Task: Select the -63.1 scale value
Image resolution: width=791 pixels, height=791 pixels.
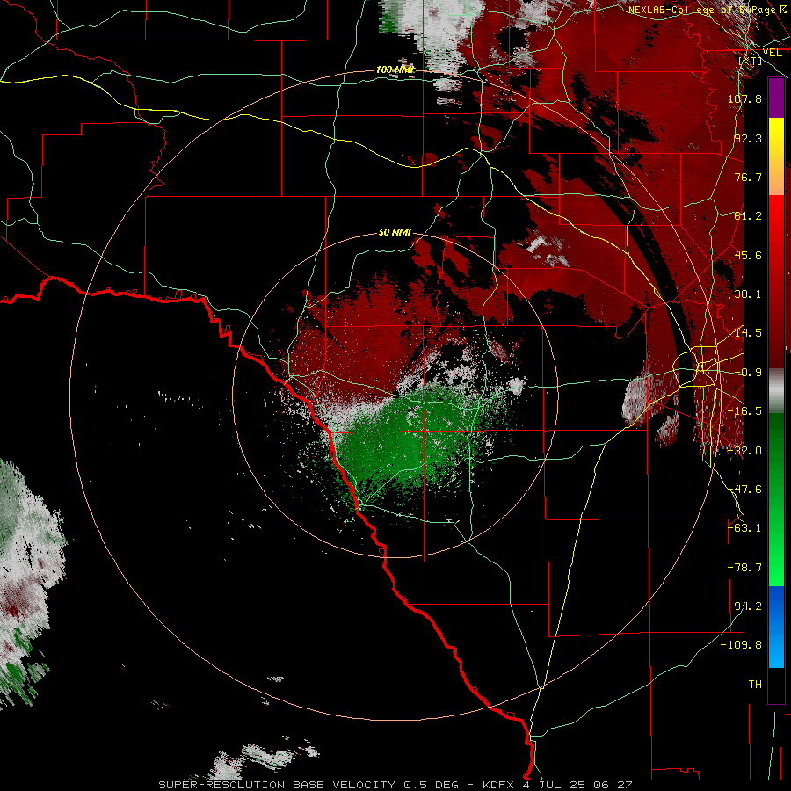Action: coord(744,527)
